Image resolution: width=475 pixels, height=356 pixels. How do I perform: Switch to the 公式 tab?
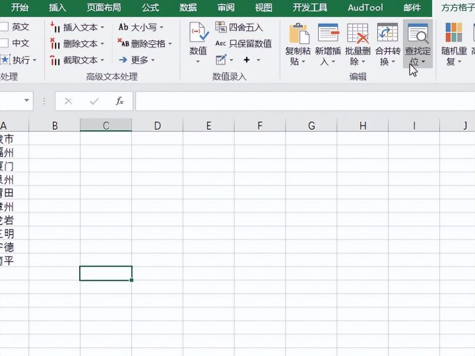pyautogui.click(x=150, y=7)
